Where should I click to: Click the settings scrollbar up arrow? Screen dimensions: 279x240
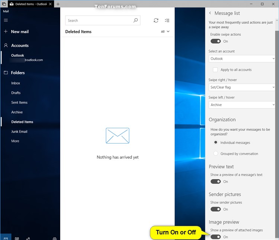(277, 20)
